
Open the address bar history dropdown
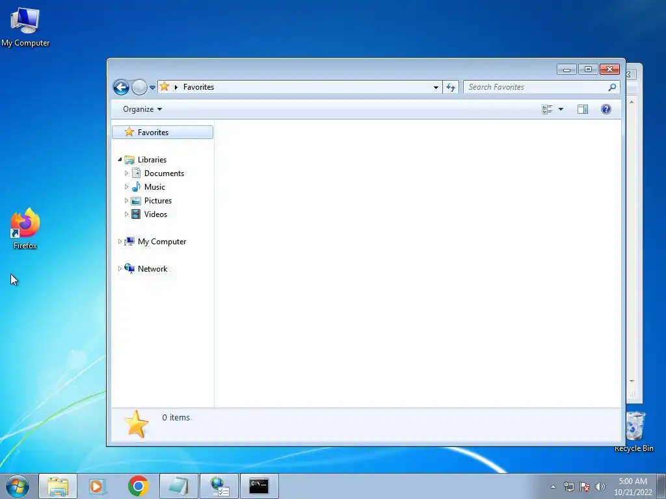click(x=436, y=88)
